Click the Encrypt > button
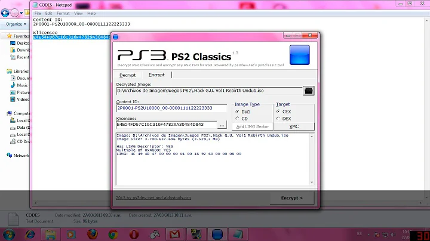 click(292, 197)
